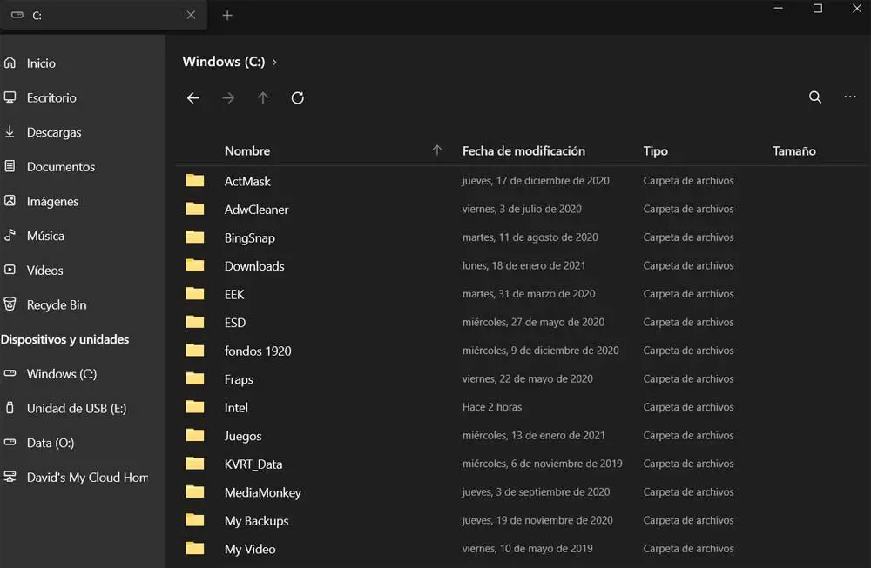Sort by Tamaño column header

[793, 150]
